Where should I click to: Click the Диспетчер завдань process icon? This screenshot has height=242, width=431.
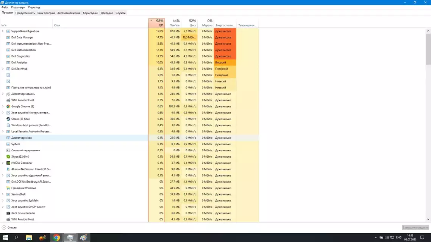[x=8, y=94]
